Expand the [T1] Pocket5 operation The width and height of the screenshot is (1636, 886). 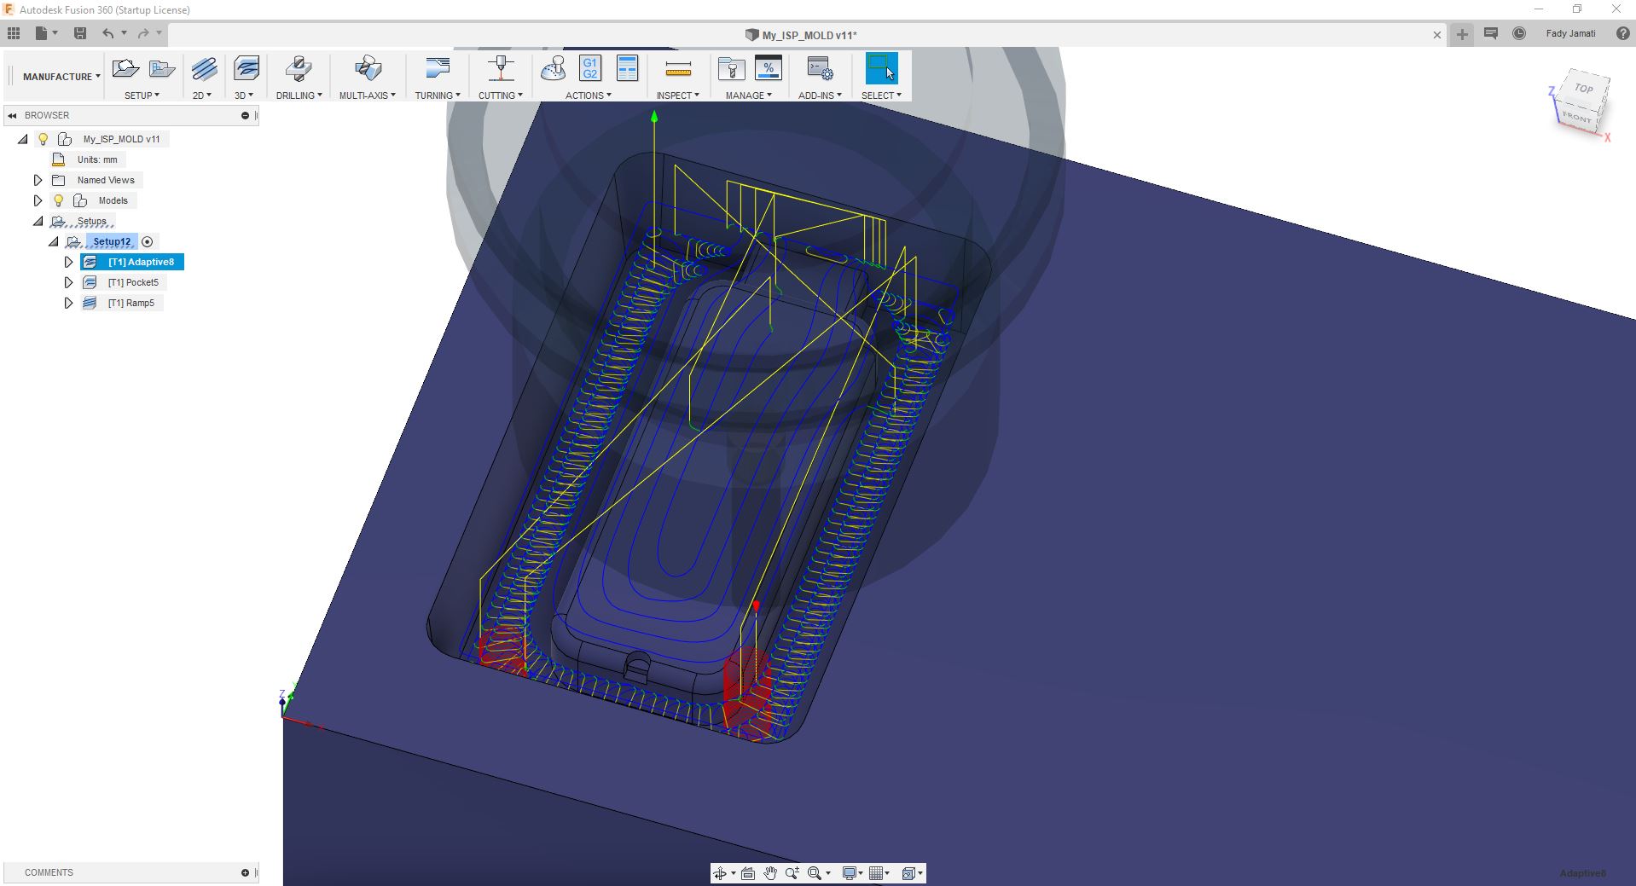pyautogui.click(x=69, y=282)
